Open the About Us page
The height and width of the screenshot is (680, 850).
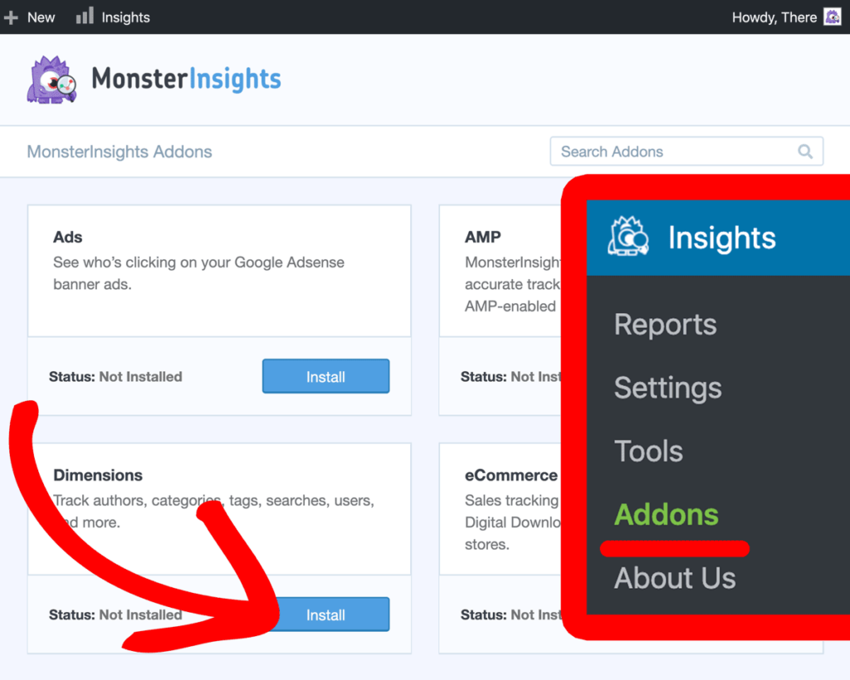(x=675, y=578)
